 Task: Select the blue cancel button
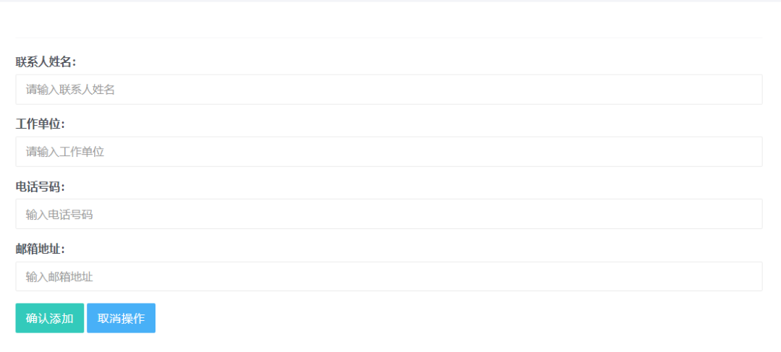pyautogui.click(x=121, y=318)
